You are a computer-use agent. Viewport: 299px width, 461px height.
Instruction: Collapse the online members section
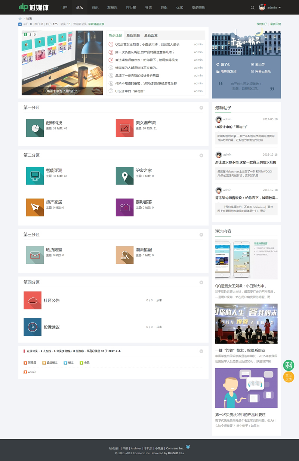(x=201, y=351)
